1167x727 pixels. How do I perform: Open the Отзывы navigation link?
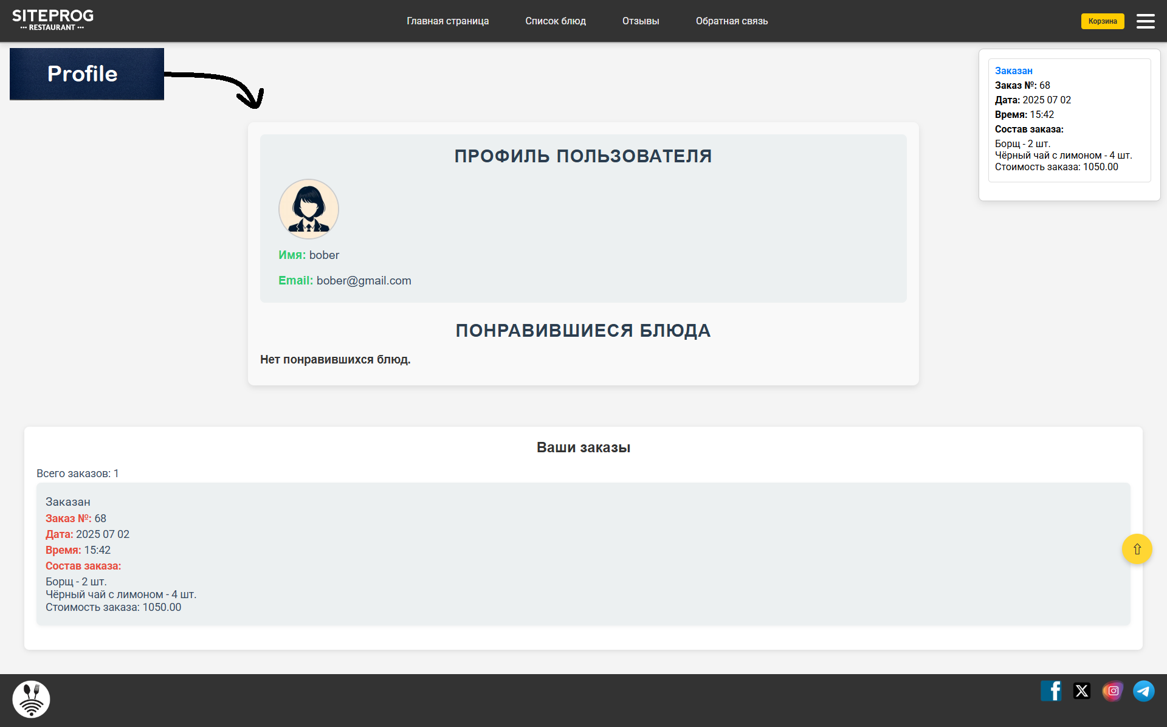(x=641, y=21)
